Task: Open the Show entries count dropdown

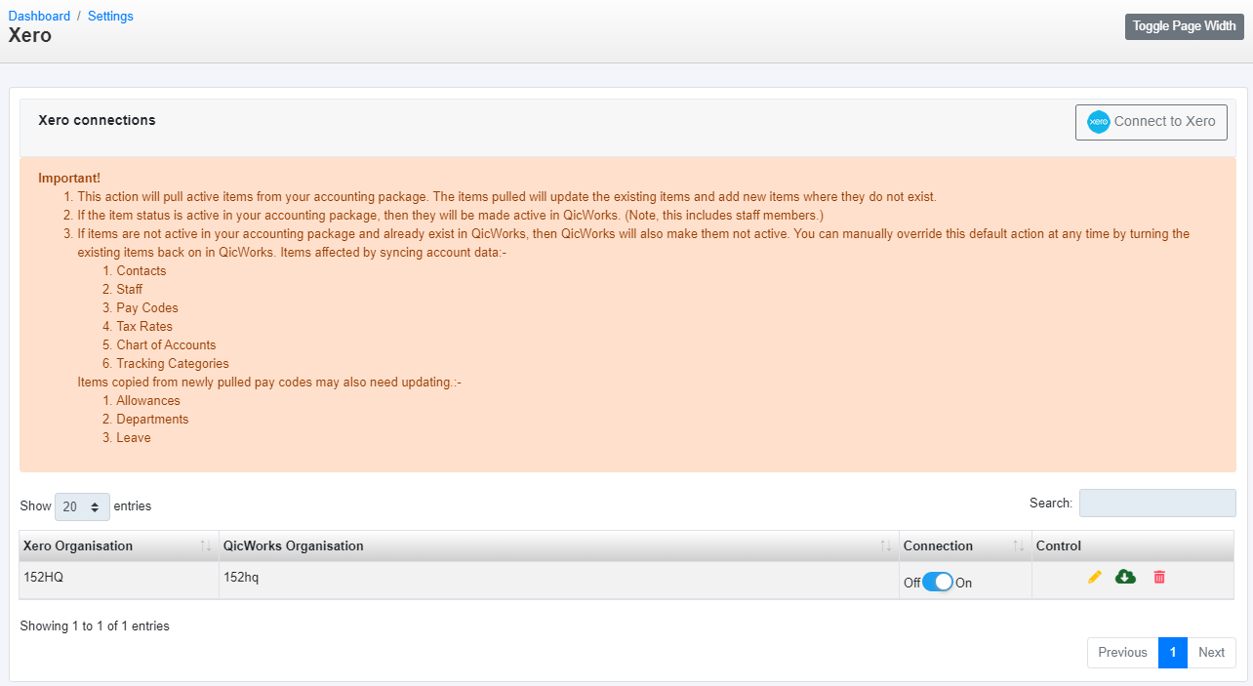Action: [x=82, y=506]
